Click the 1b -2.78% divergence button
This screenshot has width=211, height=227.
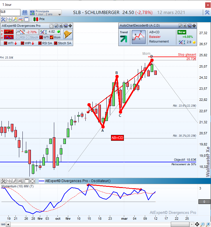coord(27,32)
